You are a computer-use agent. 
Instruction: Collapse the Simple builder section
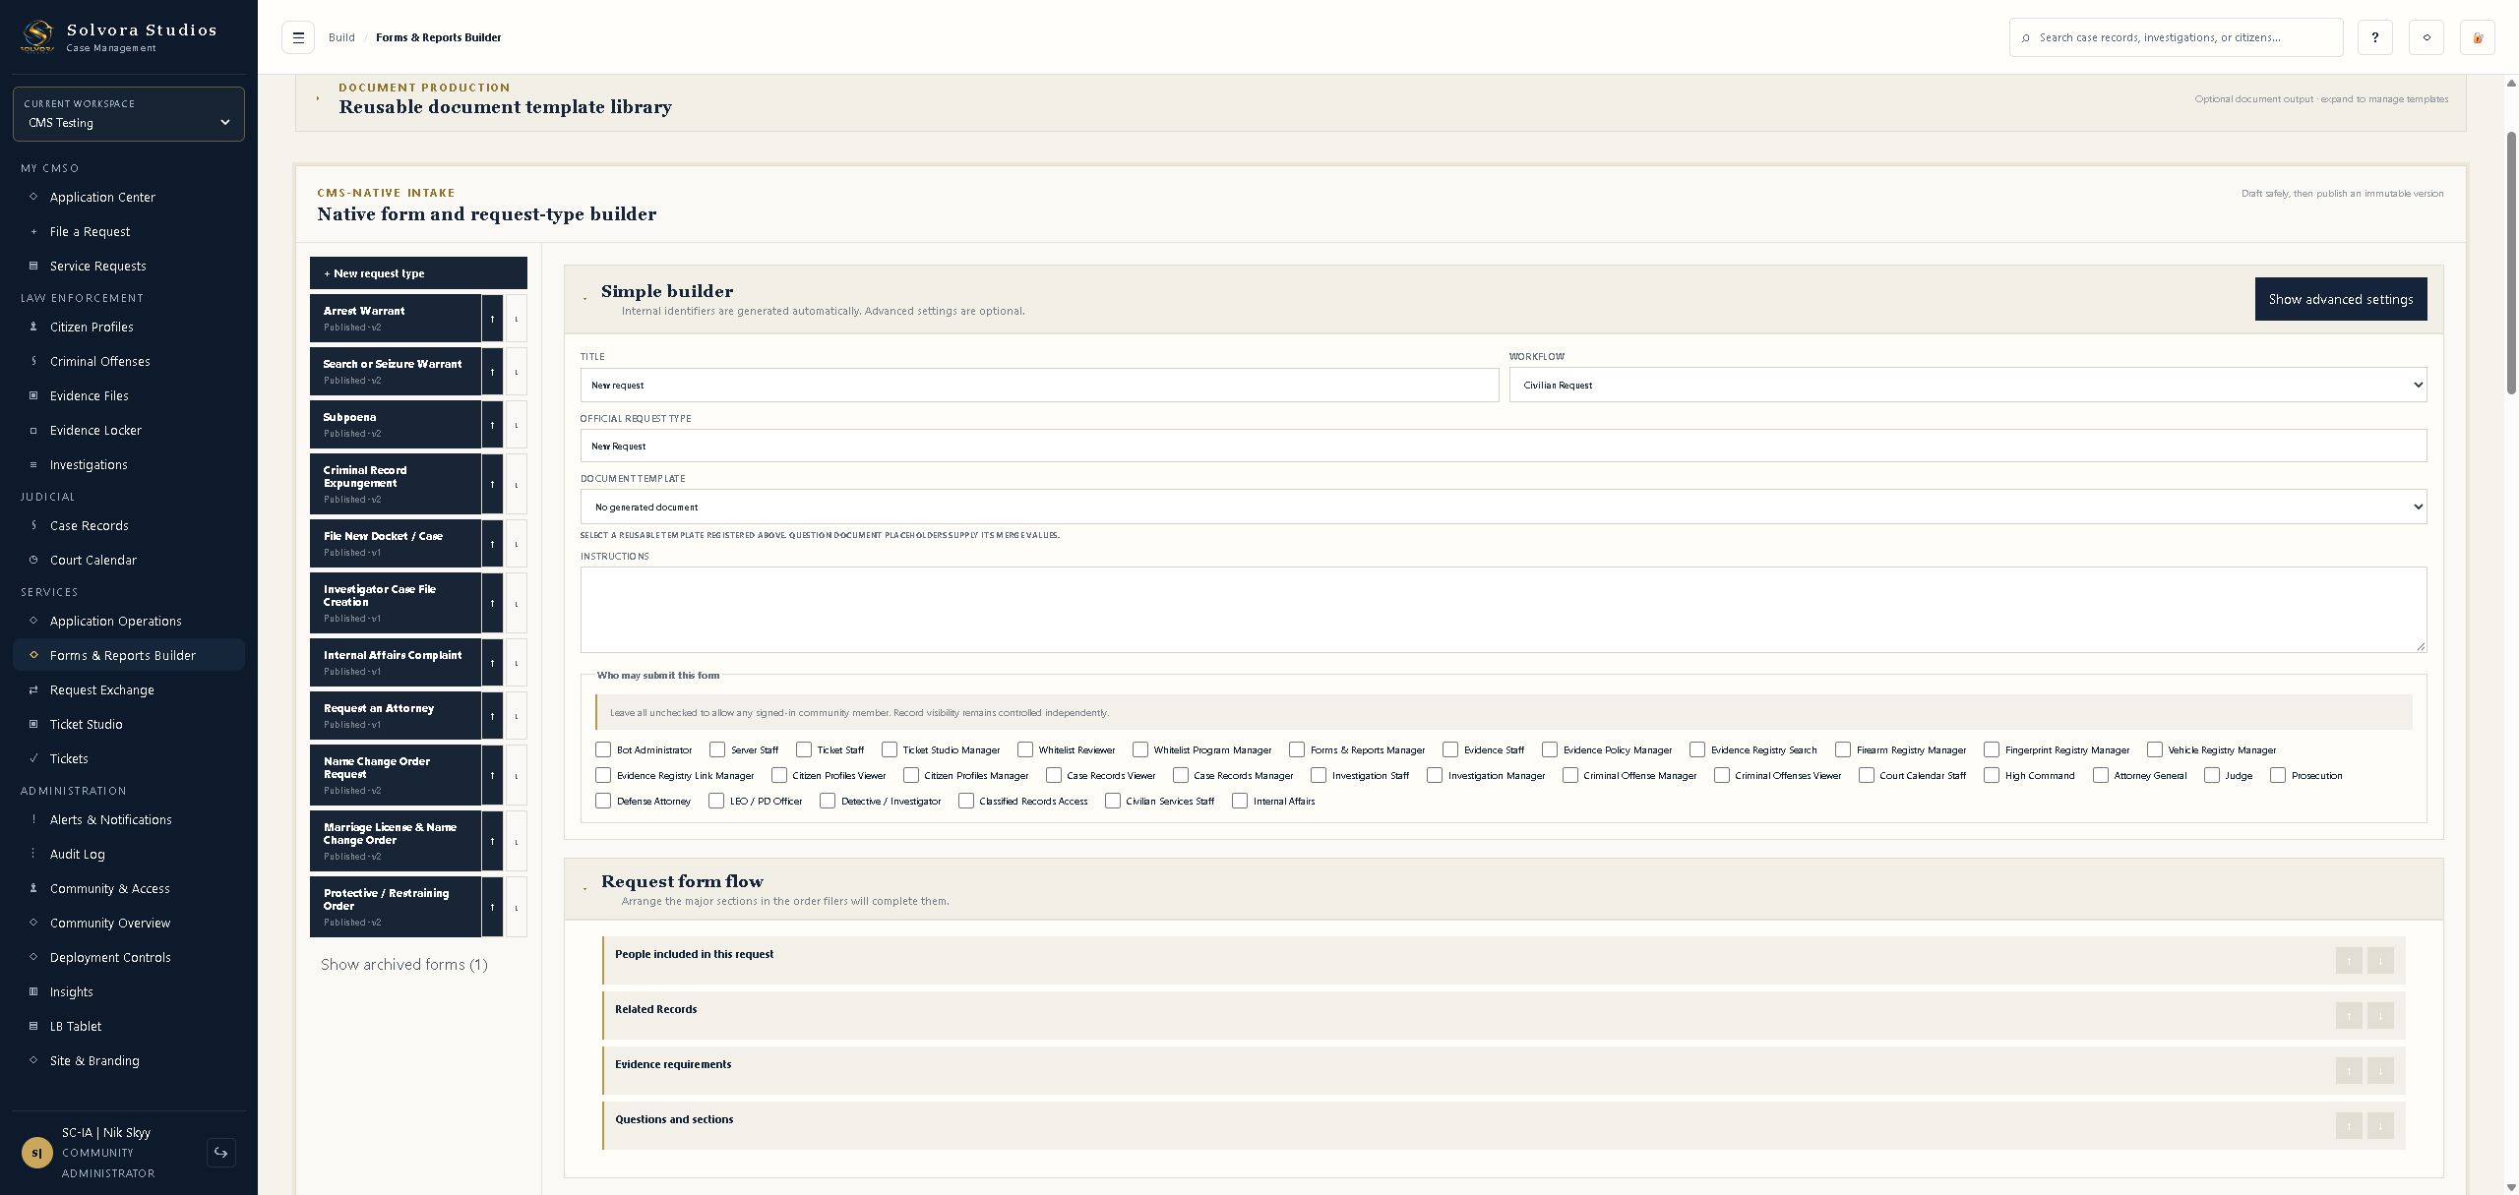(x=585, y=298)
